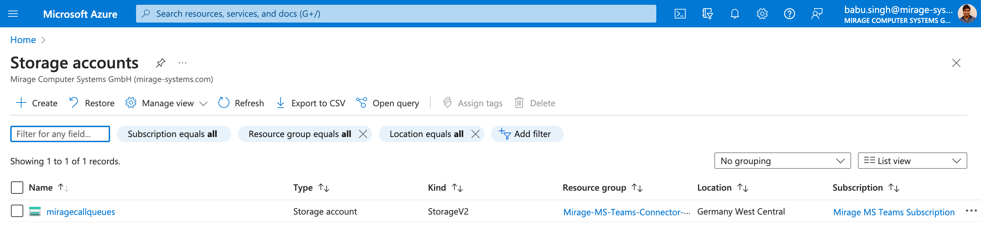Click Assign tags

tap(473, 103)
